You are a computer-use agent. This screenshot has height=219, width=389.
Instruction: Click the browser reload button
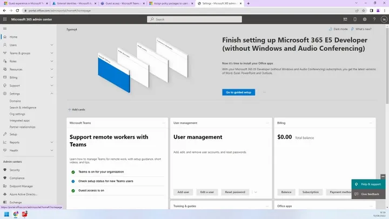pos(17,10)
